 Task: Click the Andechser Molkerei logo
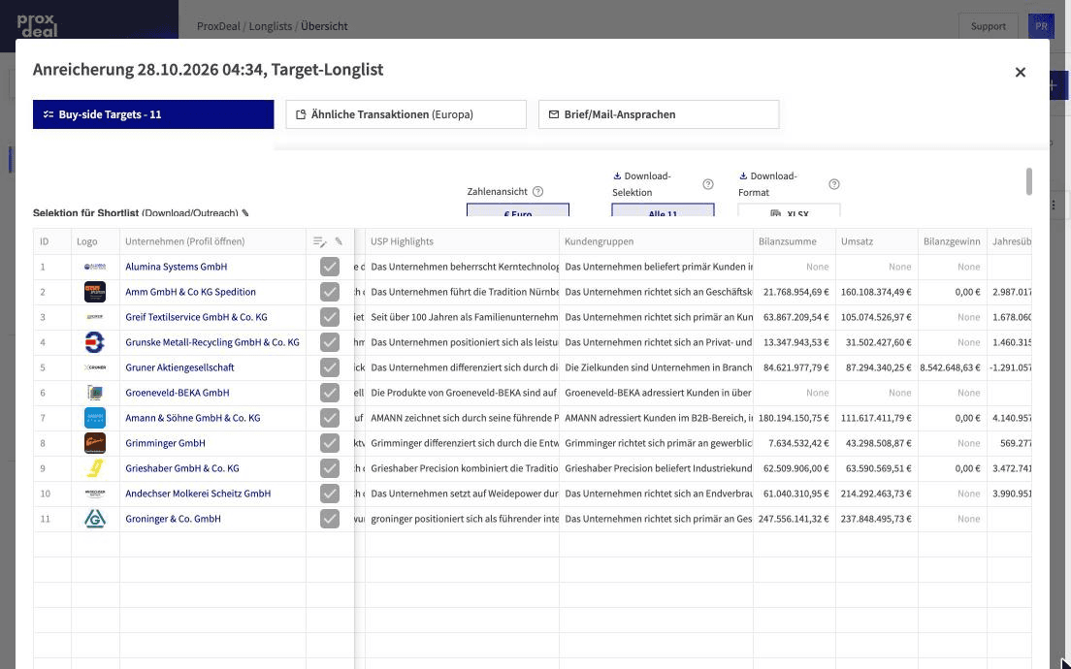95,494
